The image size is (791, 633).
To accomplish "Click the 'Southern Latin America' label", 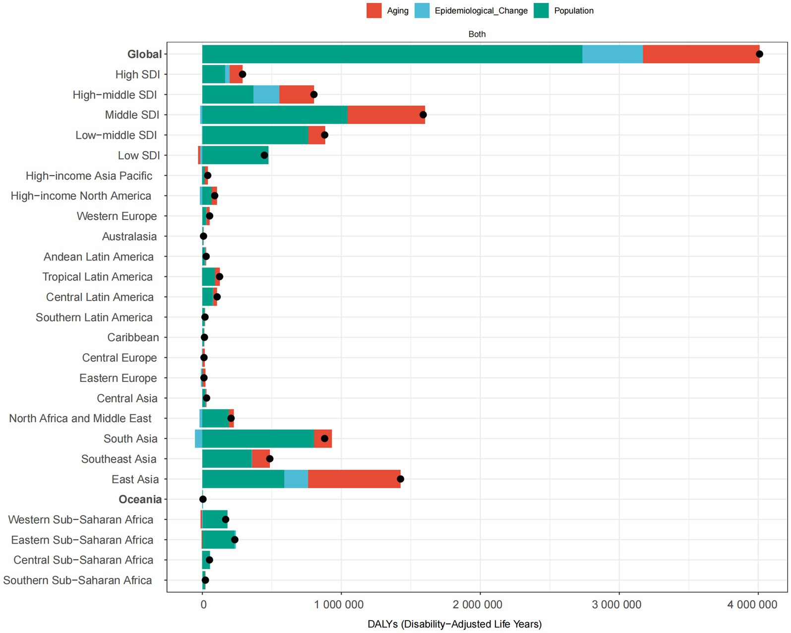I will [x=94, y=317].
